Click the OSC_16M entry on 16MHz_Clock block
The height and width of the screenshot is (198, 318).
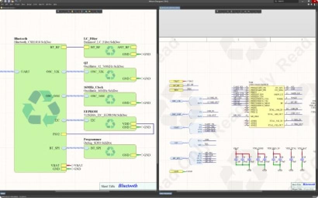point(86,96)
